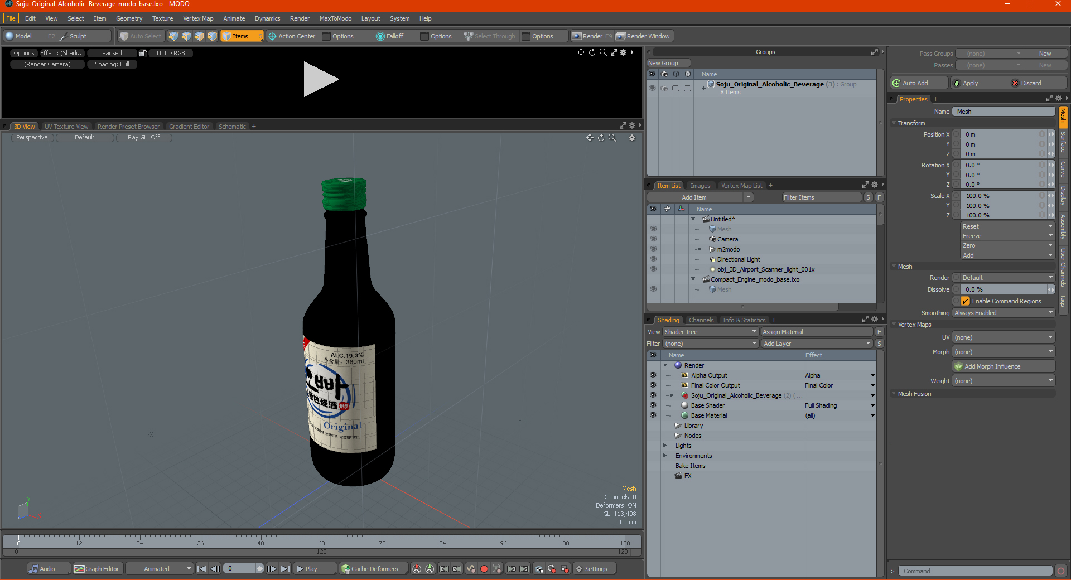The image size is (1071, 580).
Task: Toggle visibility of Alpha Output layer
Action: tap(653, 375)
